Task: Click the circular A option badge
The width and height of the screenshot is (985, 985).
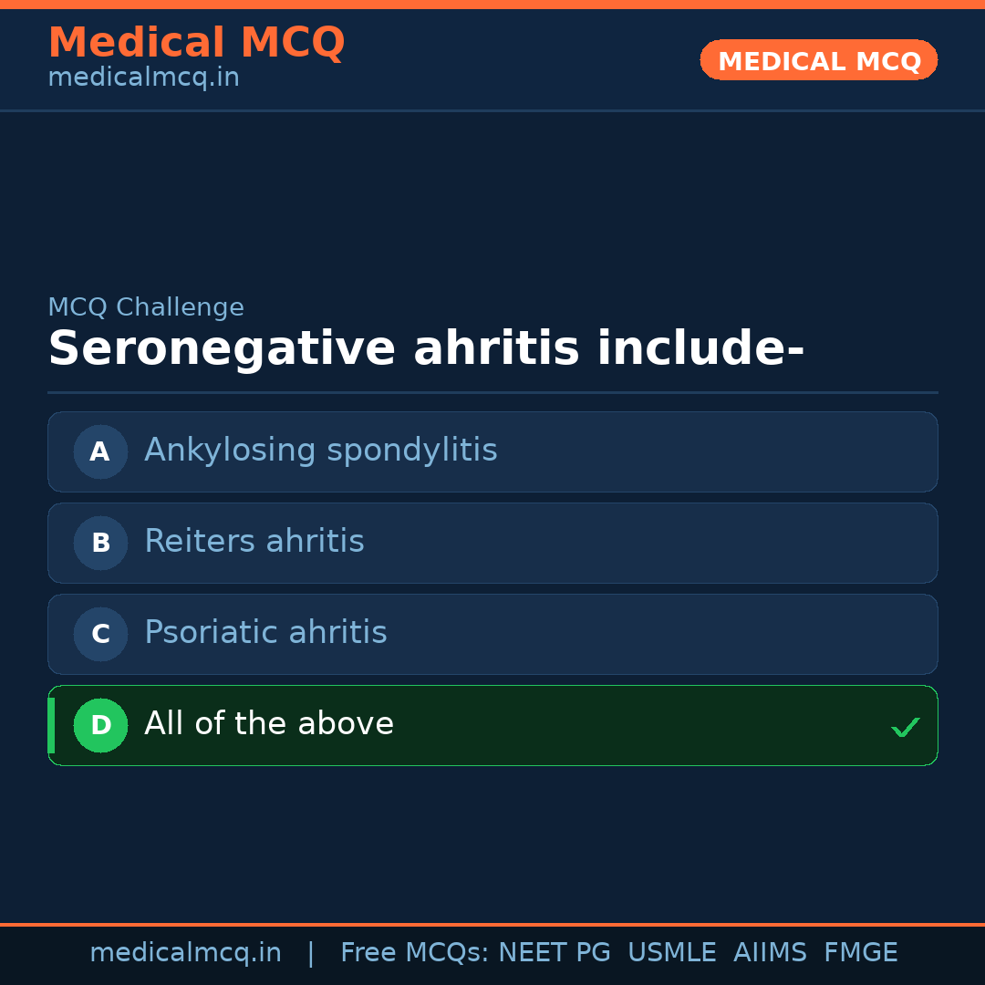Action: point(100,451)
